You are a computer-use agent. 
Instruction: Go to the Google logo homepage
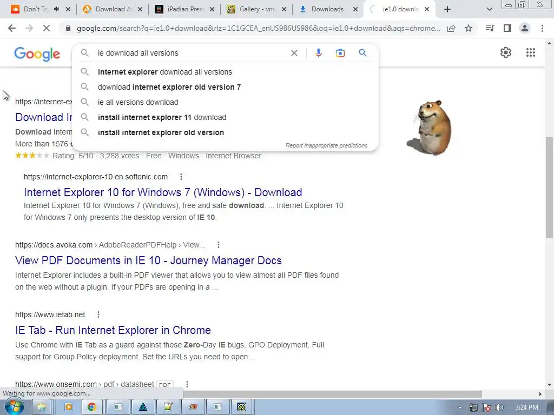[x=37, y=54]
